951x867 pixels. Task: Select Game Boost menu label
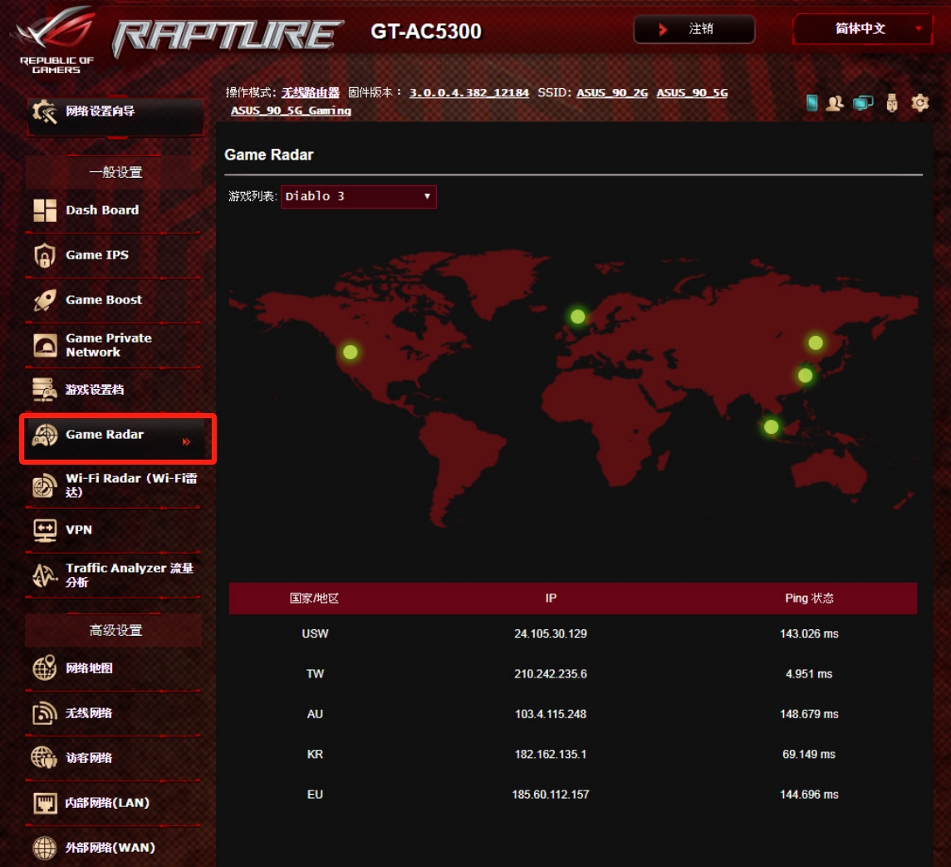pos(104,300)
